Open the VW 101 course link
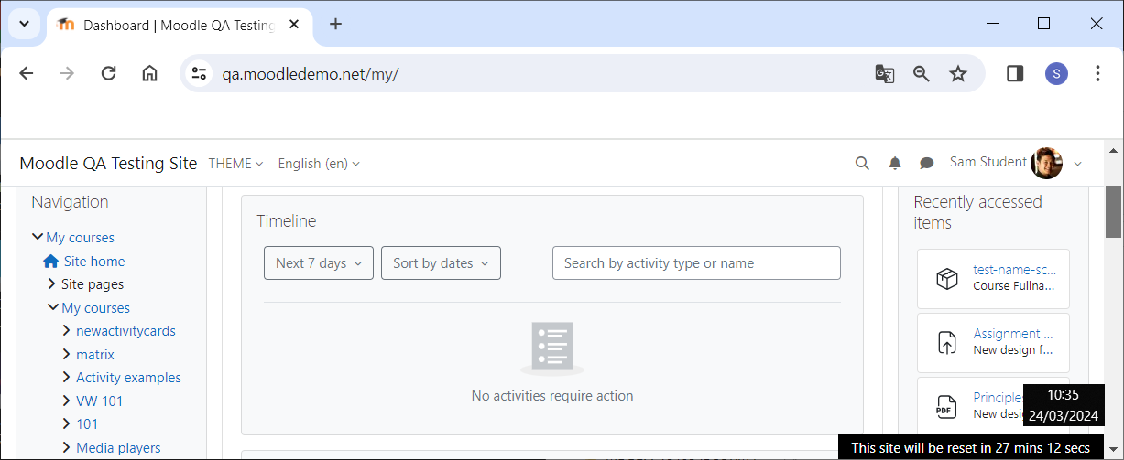This screenshot has width=1124, height=460. (99, 401)
